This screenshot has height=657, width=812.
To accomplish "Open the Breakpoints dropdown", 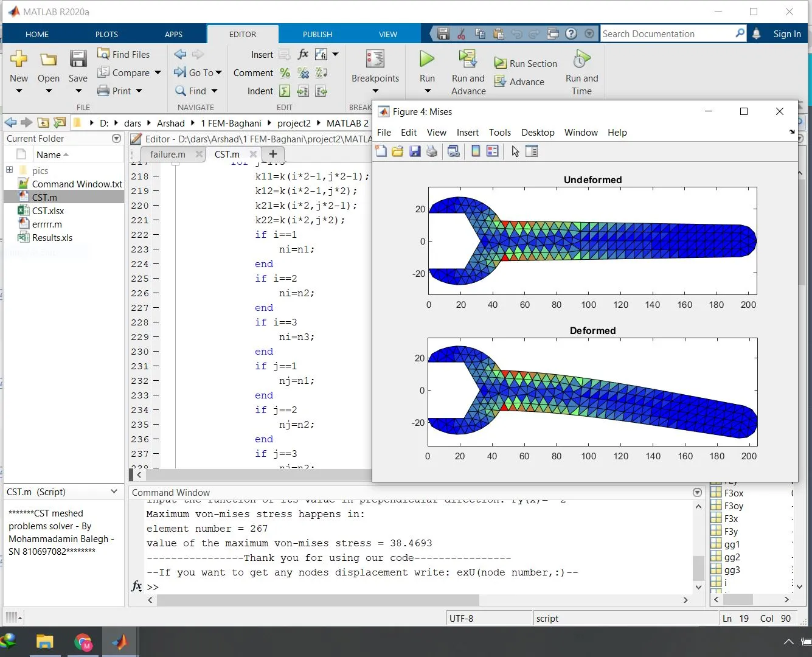I will tap(375, 91).
